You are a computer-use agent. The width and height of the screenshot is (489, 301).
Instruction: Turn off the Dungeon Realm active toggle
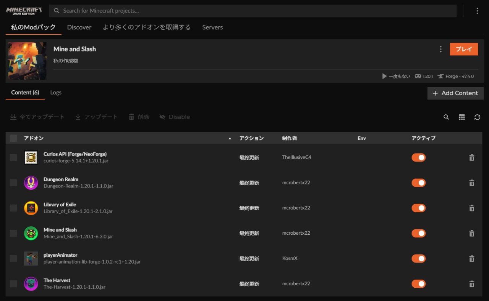pyautogui.click(x=419, y=183)
